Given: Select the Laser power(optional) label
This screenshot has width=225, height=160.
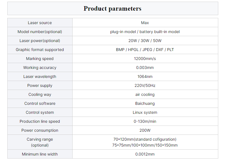Looking at the screenshot, I should [40, 41].
